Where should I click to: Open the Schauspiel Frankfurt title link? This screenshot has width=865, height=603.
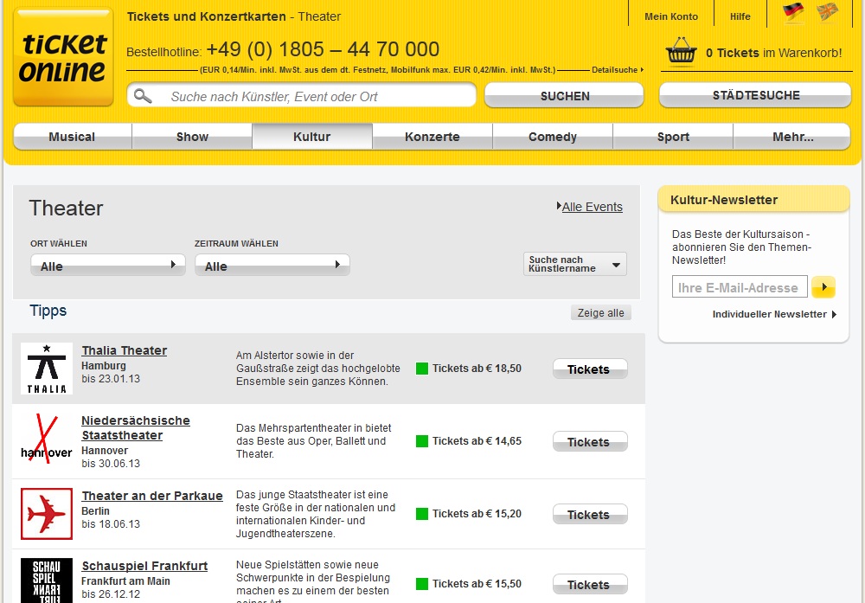(144, 566)
